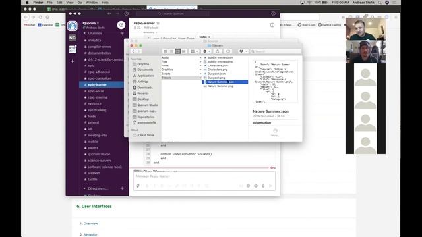
Task: Open Finder action gear menu
Action: tap(206, 51)
